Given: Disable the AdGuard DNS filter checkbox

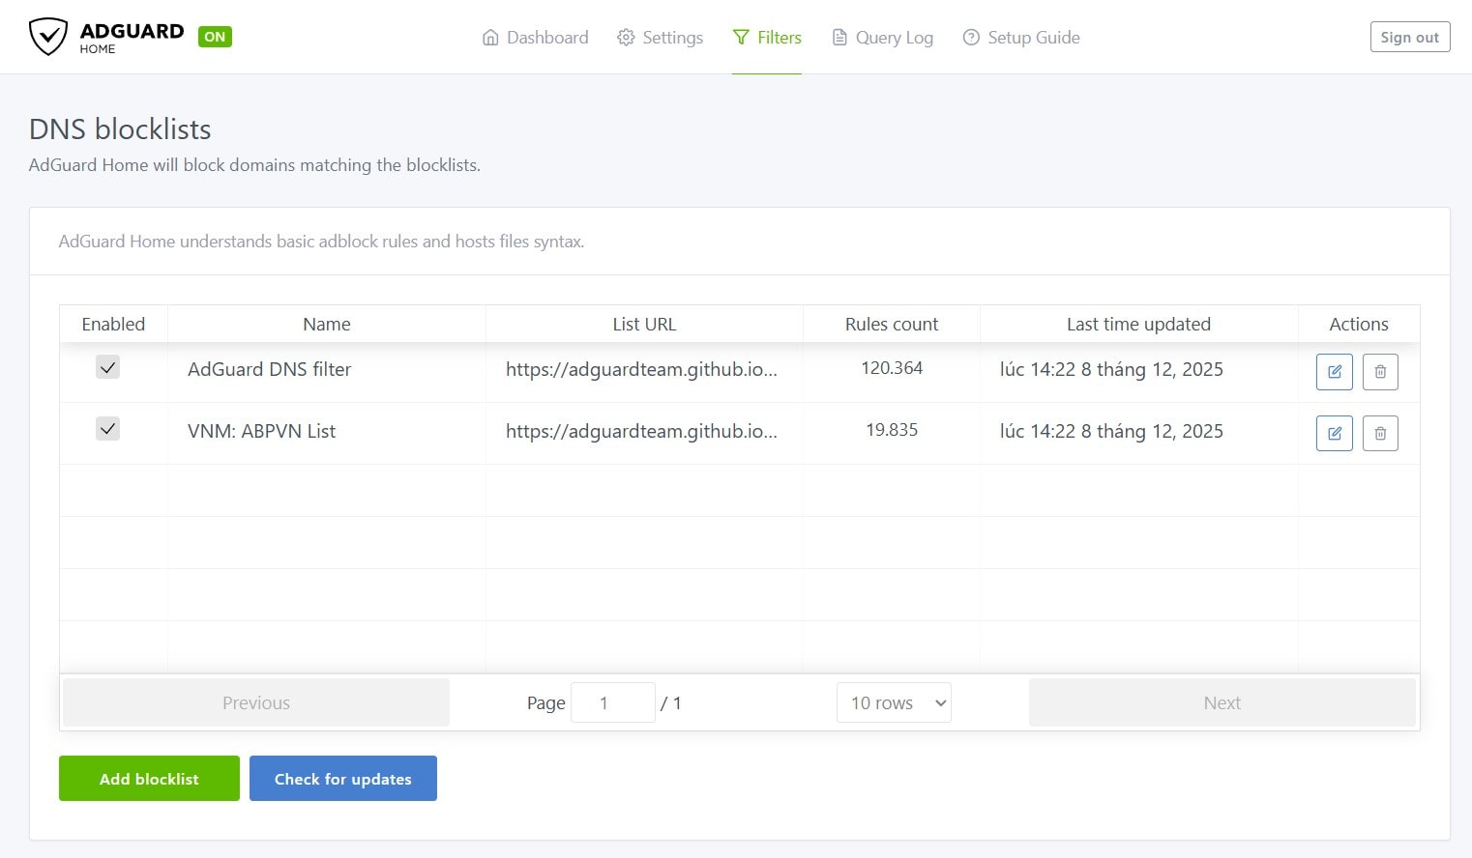Looking at the screenshot, I should (107, 367).
